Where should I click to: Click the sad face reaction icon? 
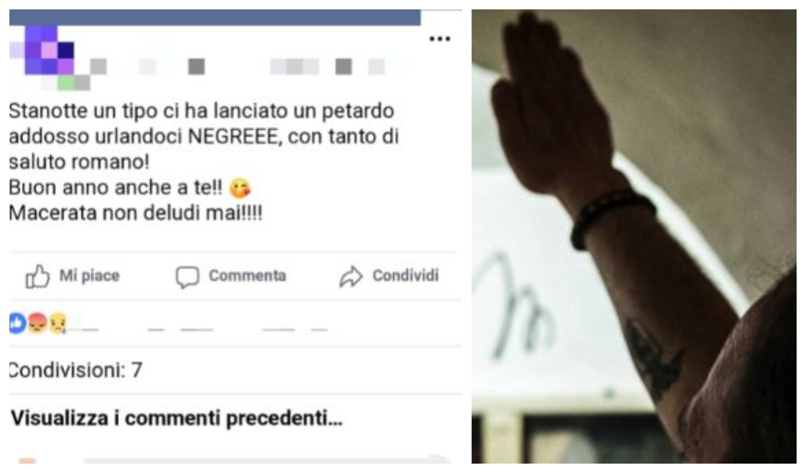pyautogui.click(x=57, y=323)
